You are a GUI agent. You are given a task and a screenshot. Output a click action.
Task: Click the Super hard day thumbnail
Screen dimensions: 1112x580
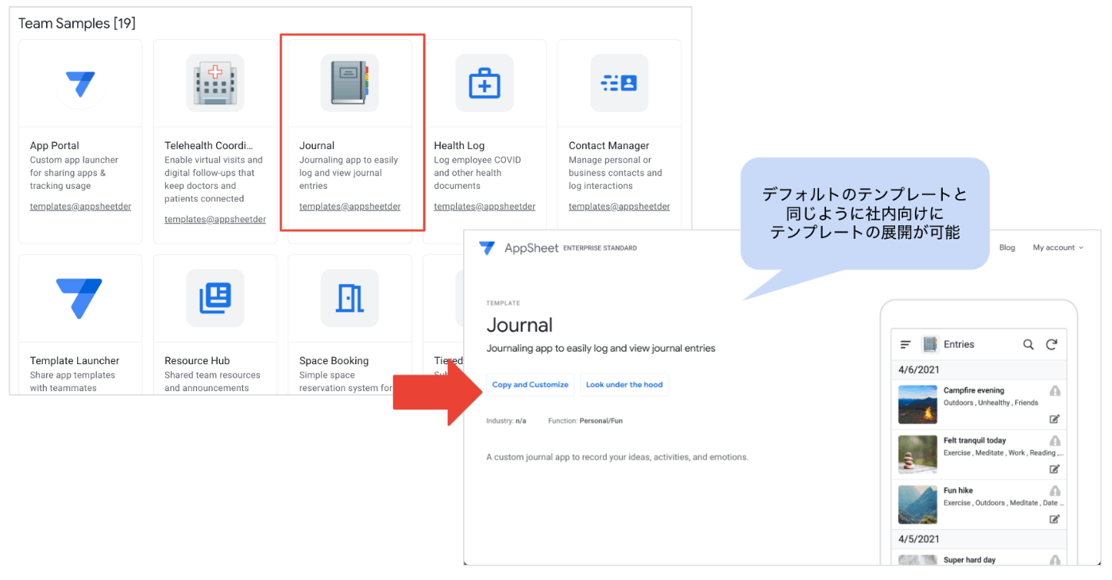coord(917,560)
